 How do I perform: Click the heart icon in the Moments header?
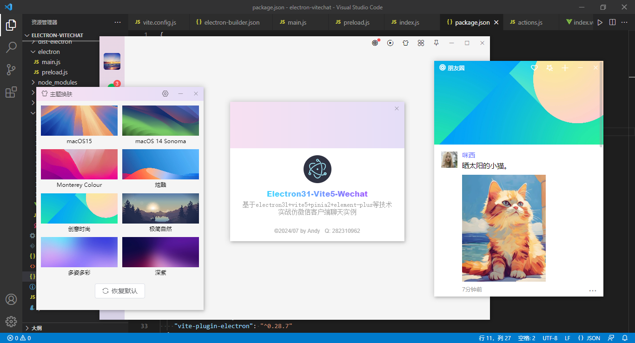pyautogui.click(x=534, y=68)
